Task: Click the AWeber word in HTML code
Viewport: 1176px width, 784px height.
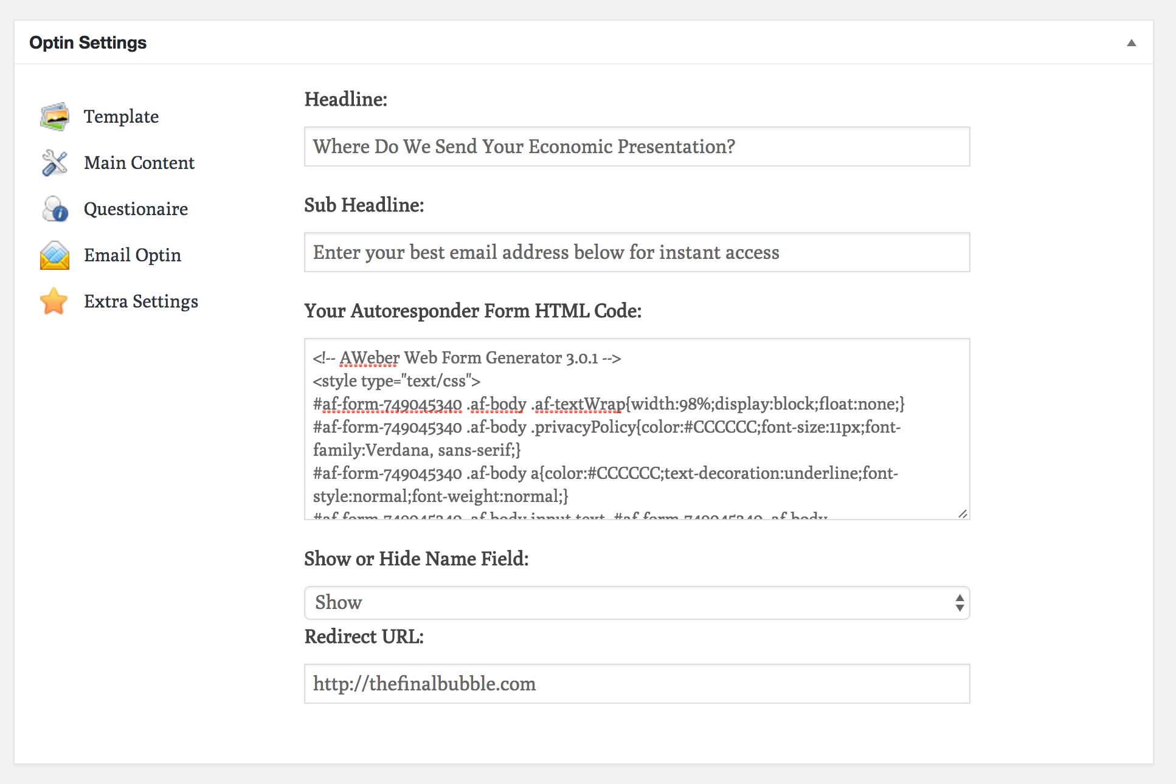Action: 369,358
